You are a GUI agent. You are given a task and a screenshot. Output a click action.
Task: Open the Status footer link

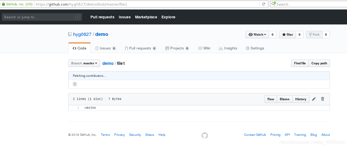pyautogui.click(x=150, y=135)
